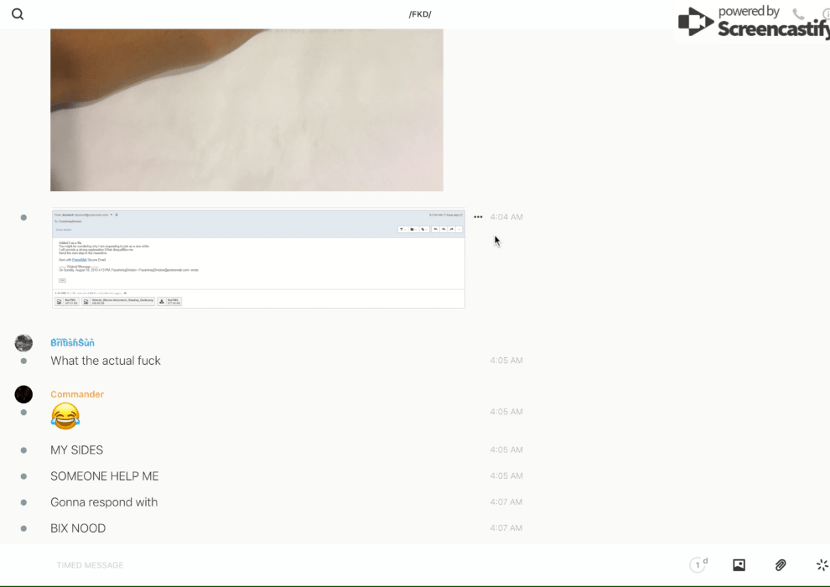Select the "SOMEONE HELP ME" message
The height and width of the screenshot is (587, 830).
[x=105, y=476]
